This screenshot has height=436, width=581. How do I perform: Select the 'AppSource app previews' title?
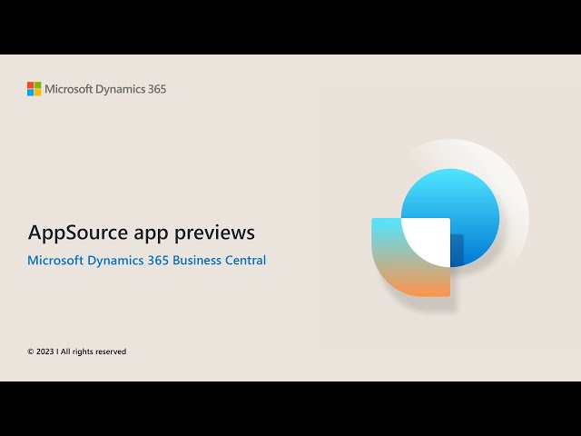tap(142, 233)
